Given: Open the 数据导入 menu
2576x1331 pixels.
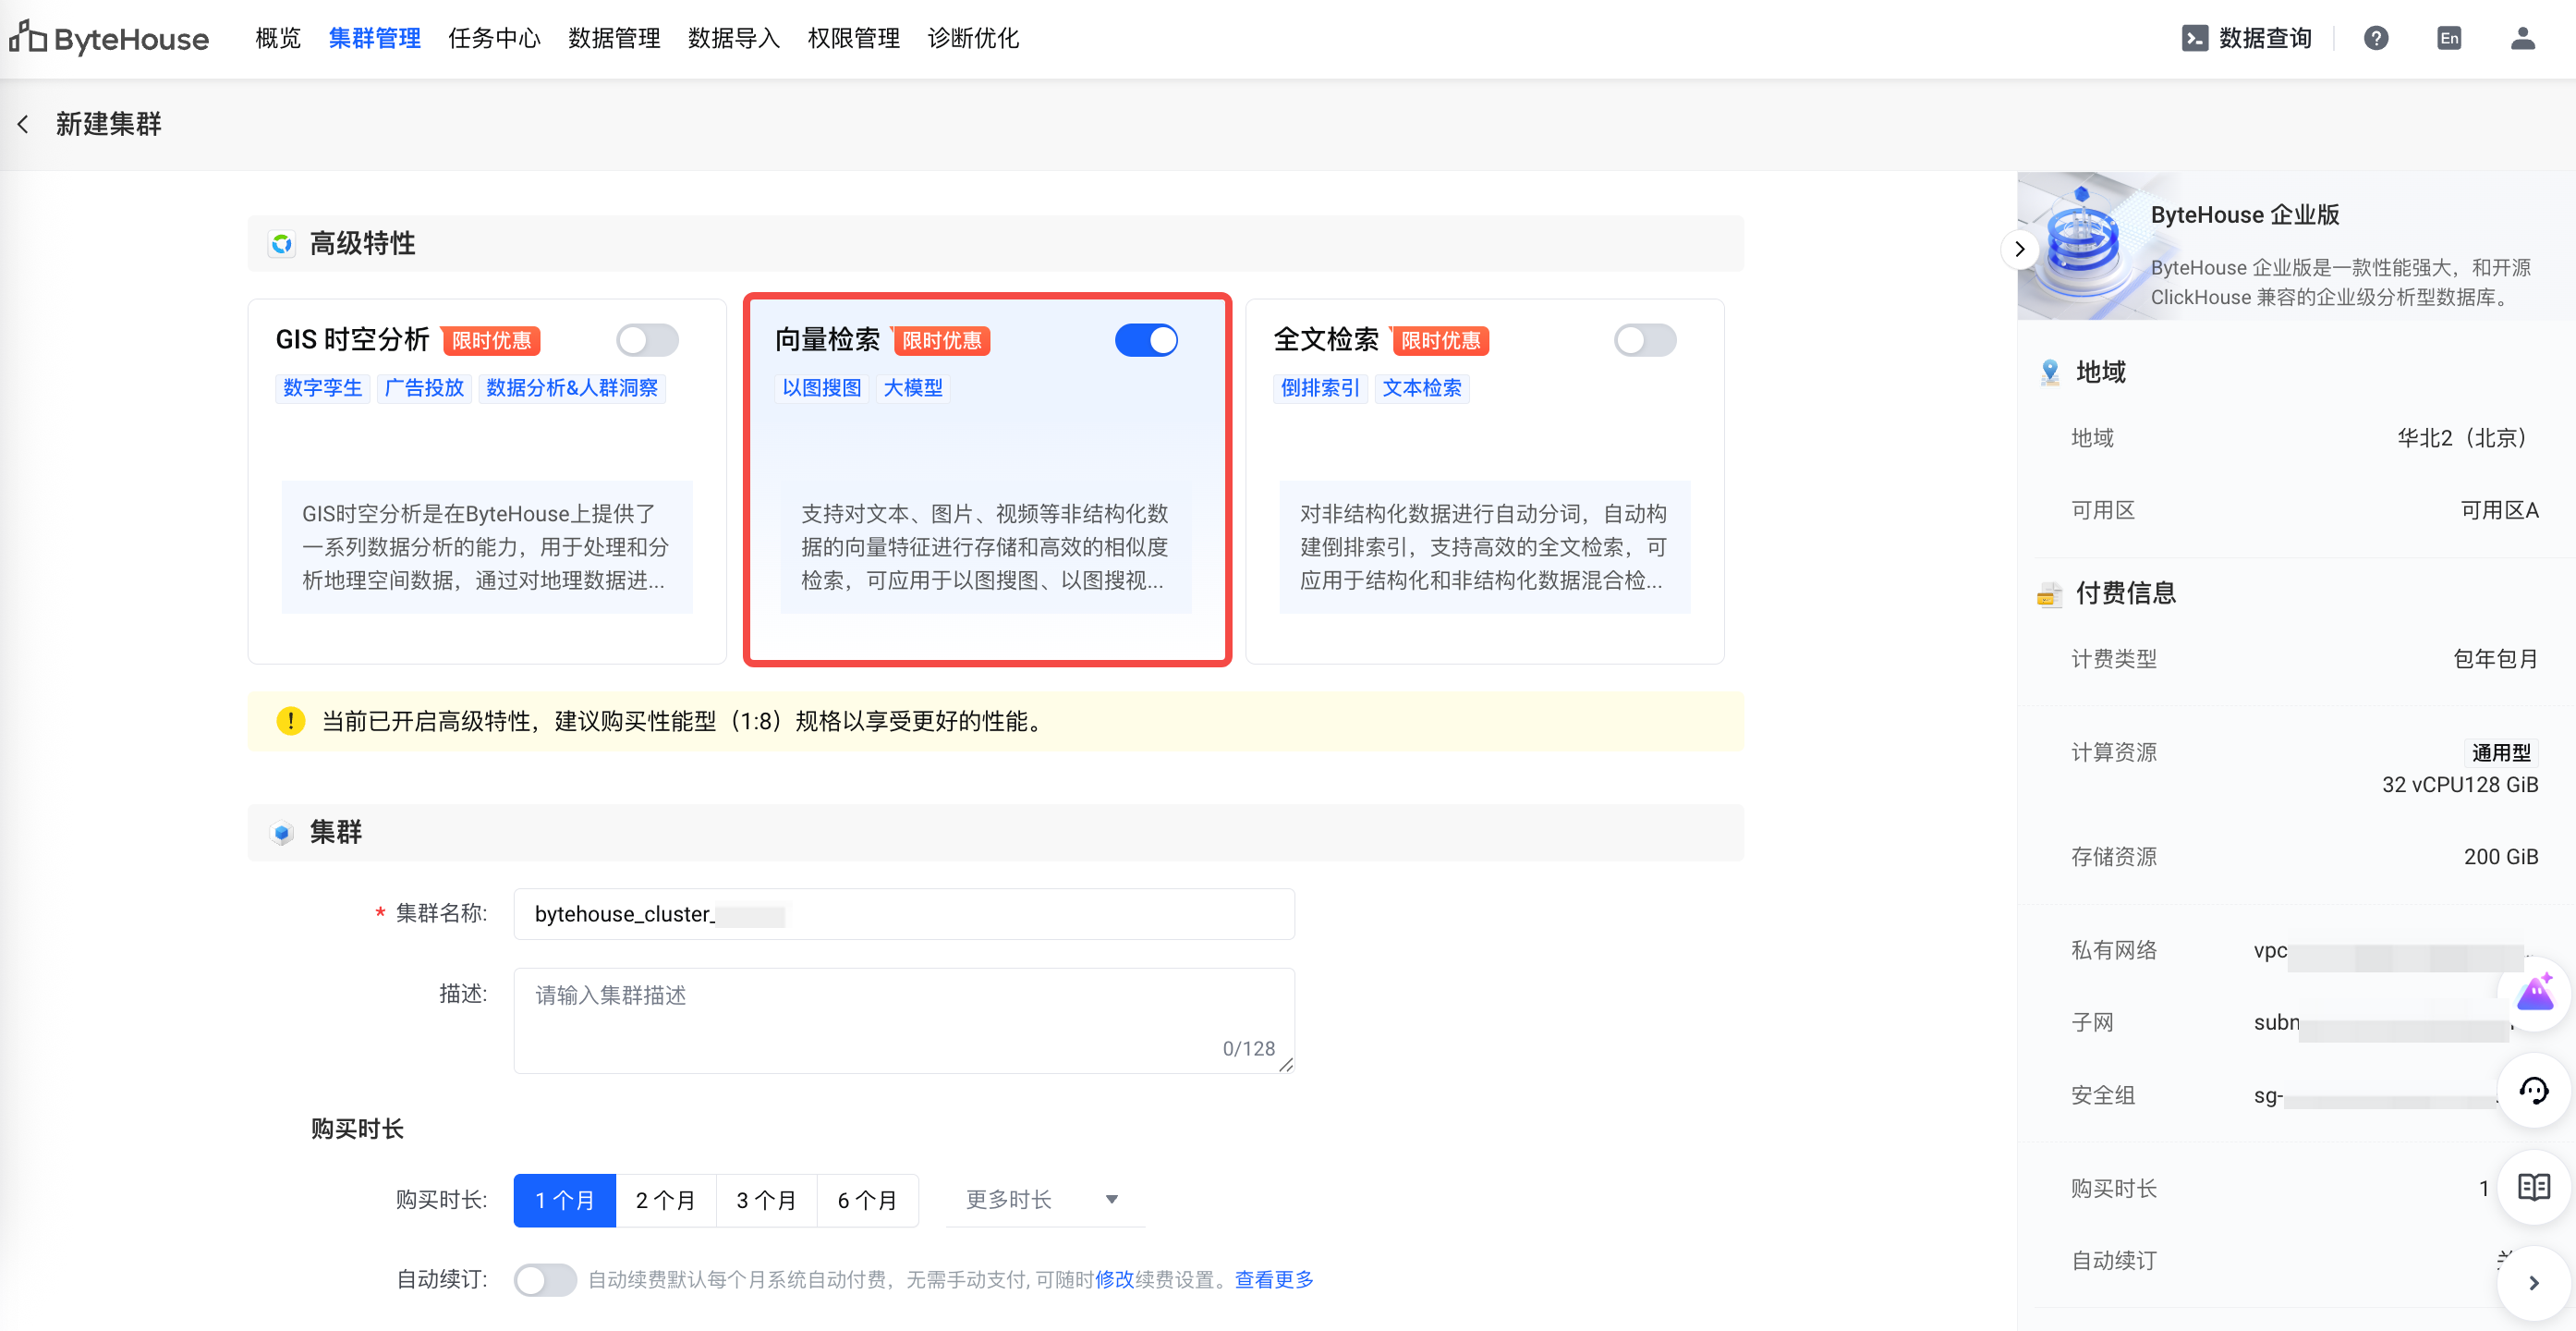Looking at the screenshot, I should click(734, 38).
